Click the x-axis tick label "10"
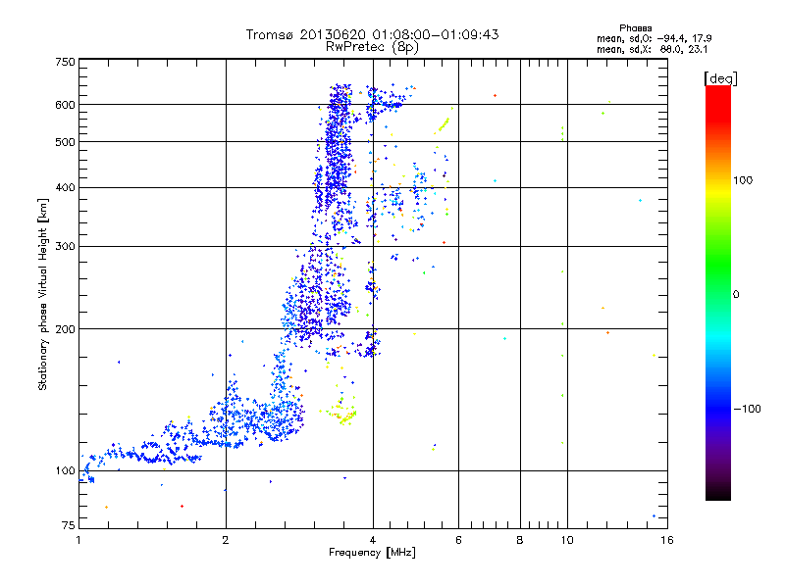 [567, 540]
